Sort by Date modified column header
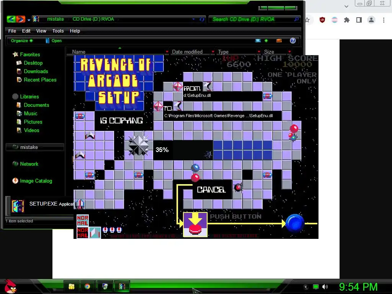 (x=187, y=52)
